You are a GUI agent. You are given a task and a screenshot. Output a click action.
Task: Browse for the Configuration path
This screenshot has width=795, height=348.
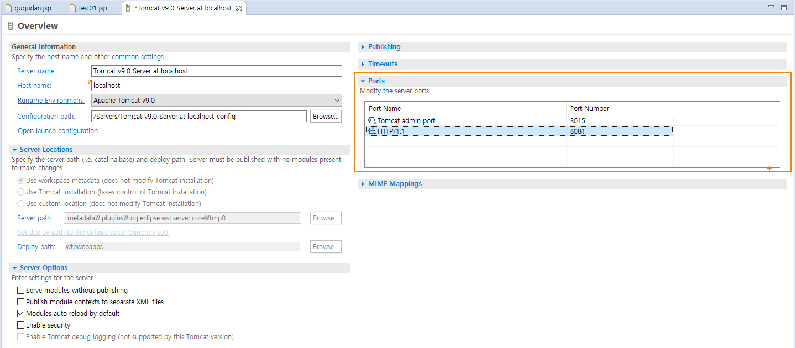pos(326,116)
